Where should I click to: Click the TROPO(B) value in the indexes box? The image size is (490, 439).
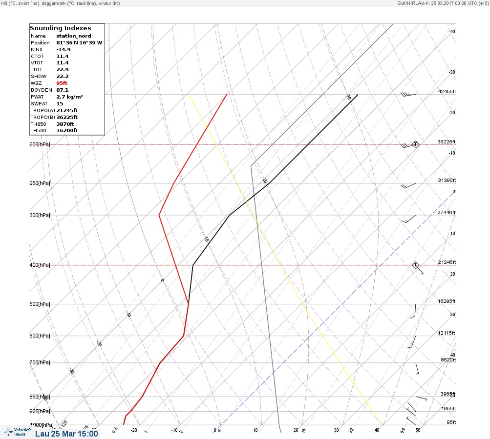pos(67,118)
